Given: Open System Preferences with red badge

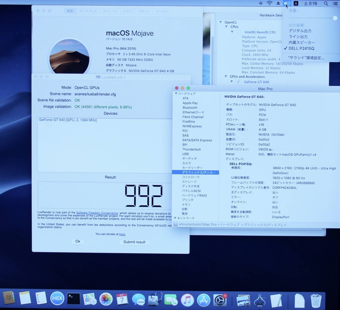Looking at the screenshot, I should click(x=220, y=300).
